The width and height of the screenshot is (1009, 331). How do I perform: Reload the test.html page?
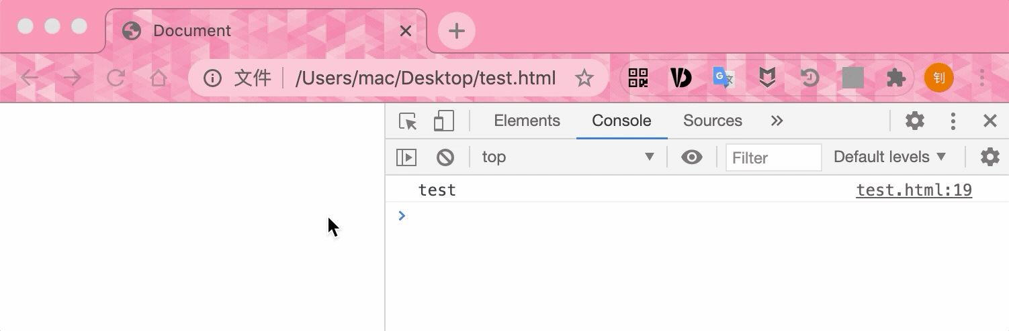coord(116,78)
